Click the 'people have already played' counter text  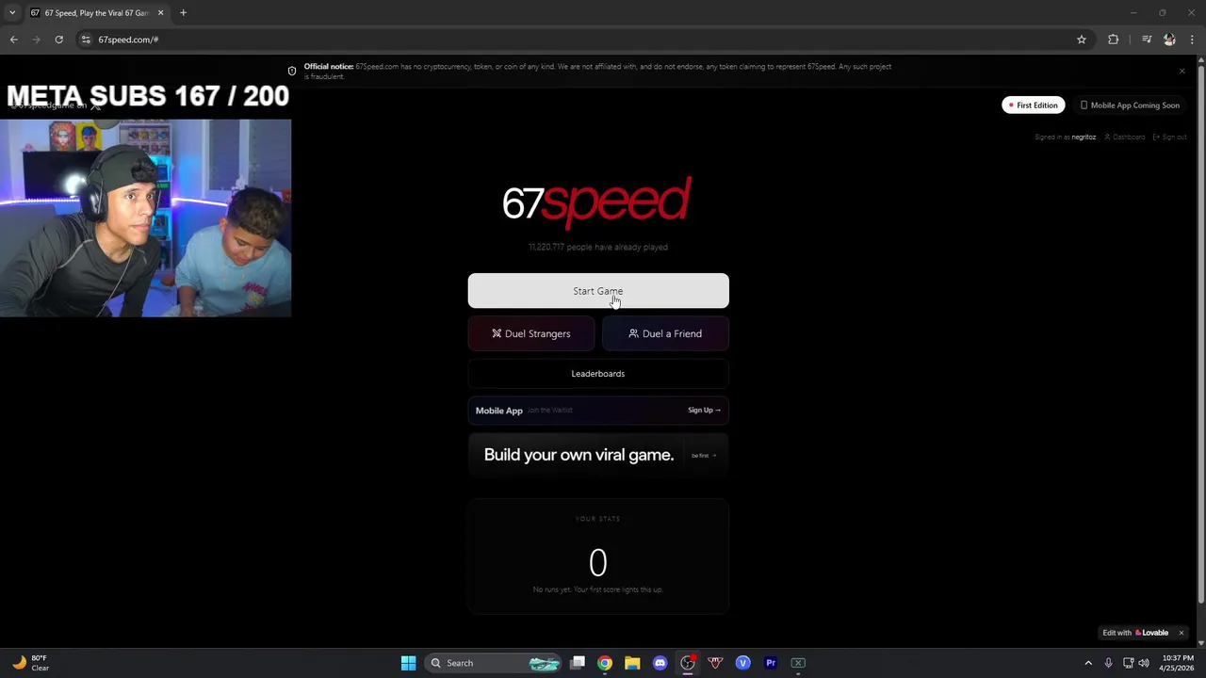pos(598,247)
